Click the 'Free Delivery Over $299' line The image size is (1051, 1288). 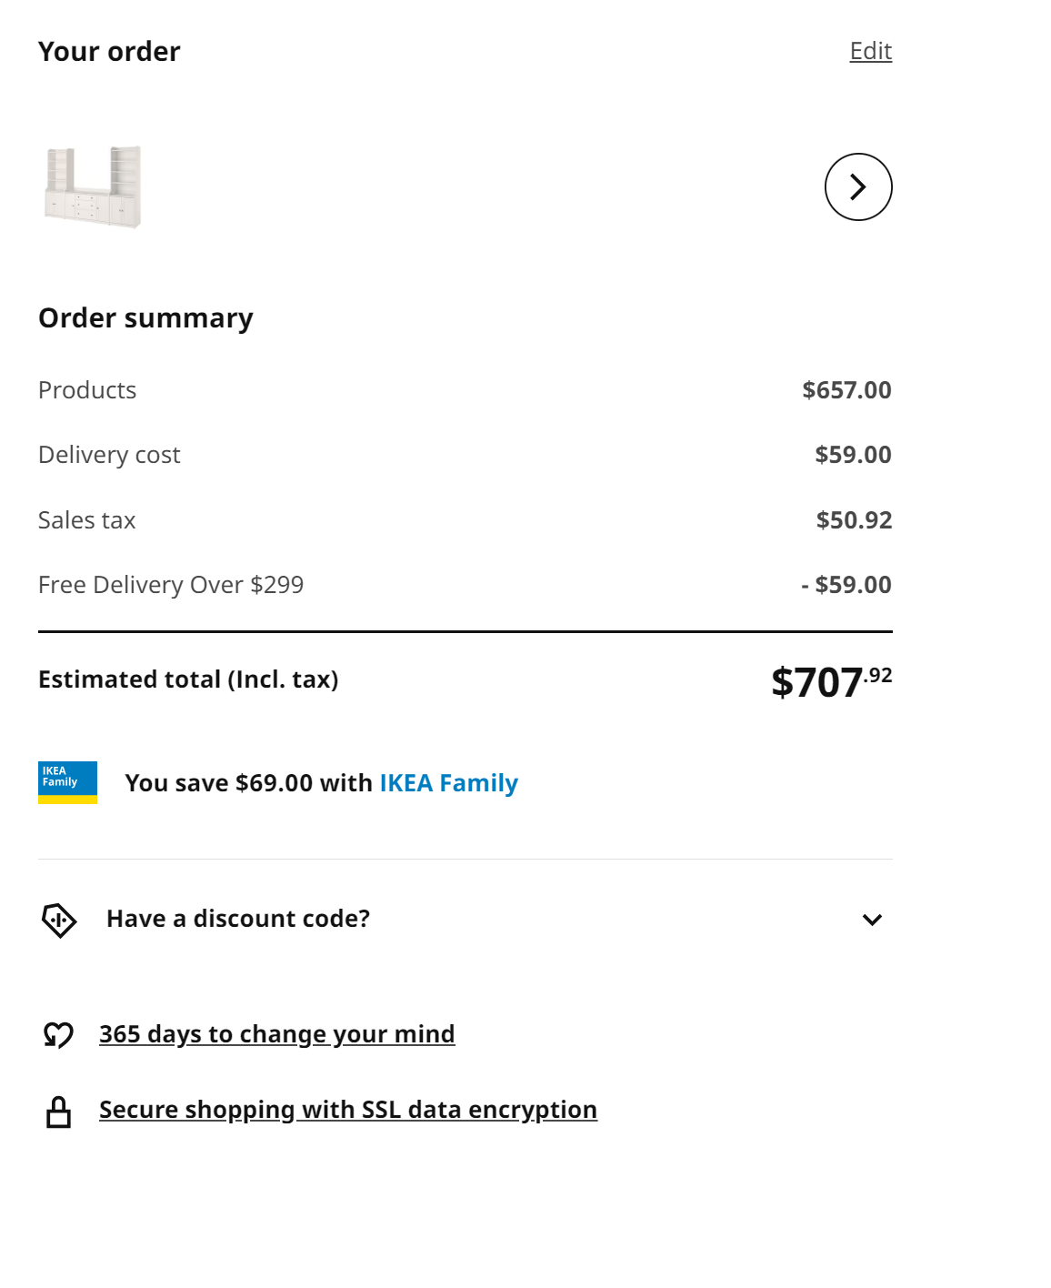click(172, 585)
